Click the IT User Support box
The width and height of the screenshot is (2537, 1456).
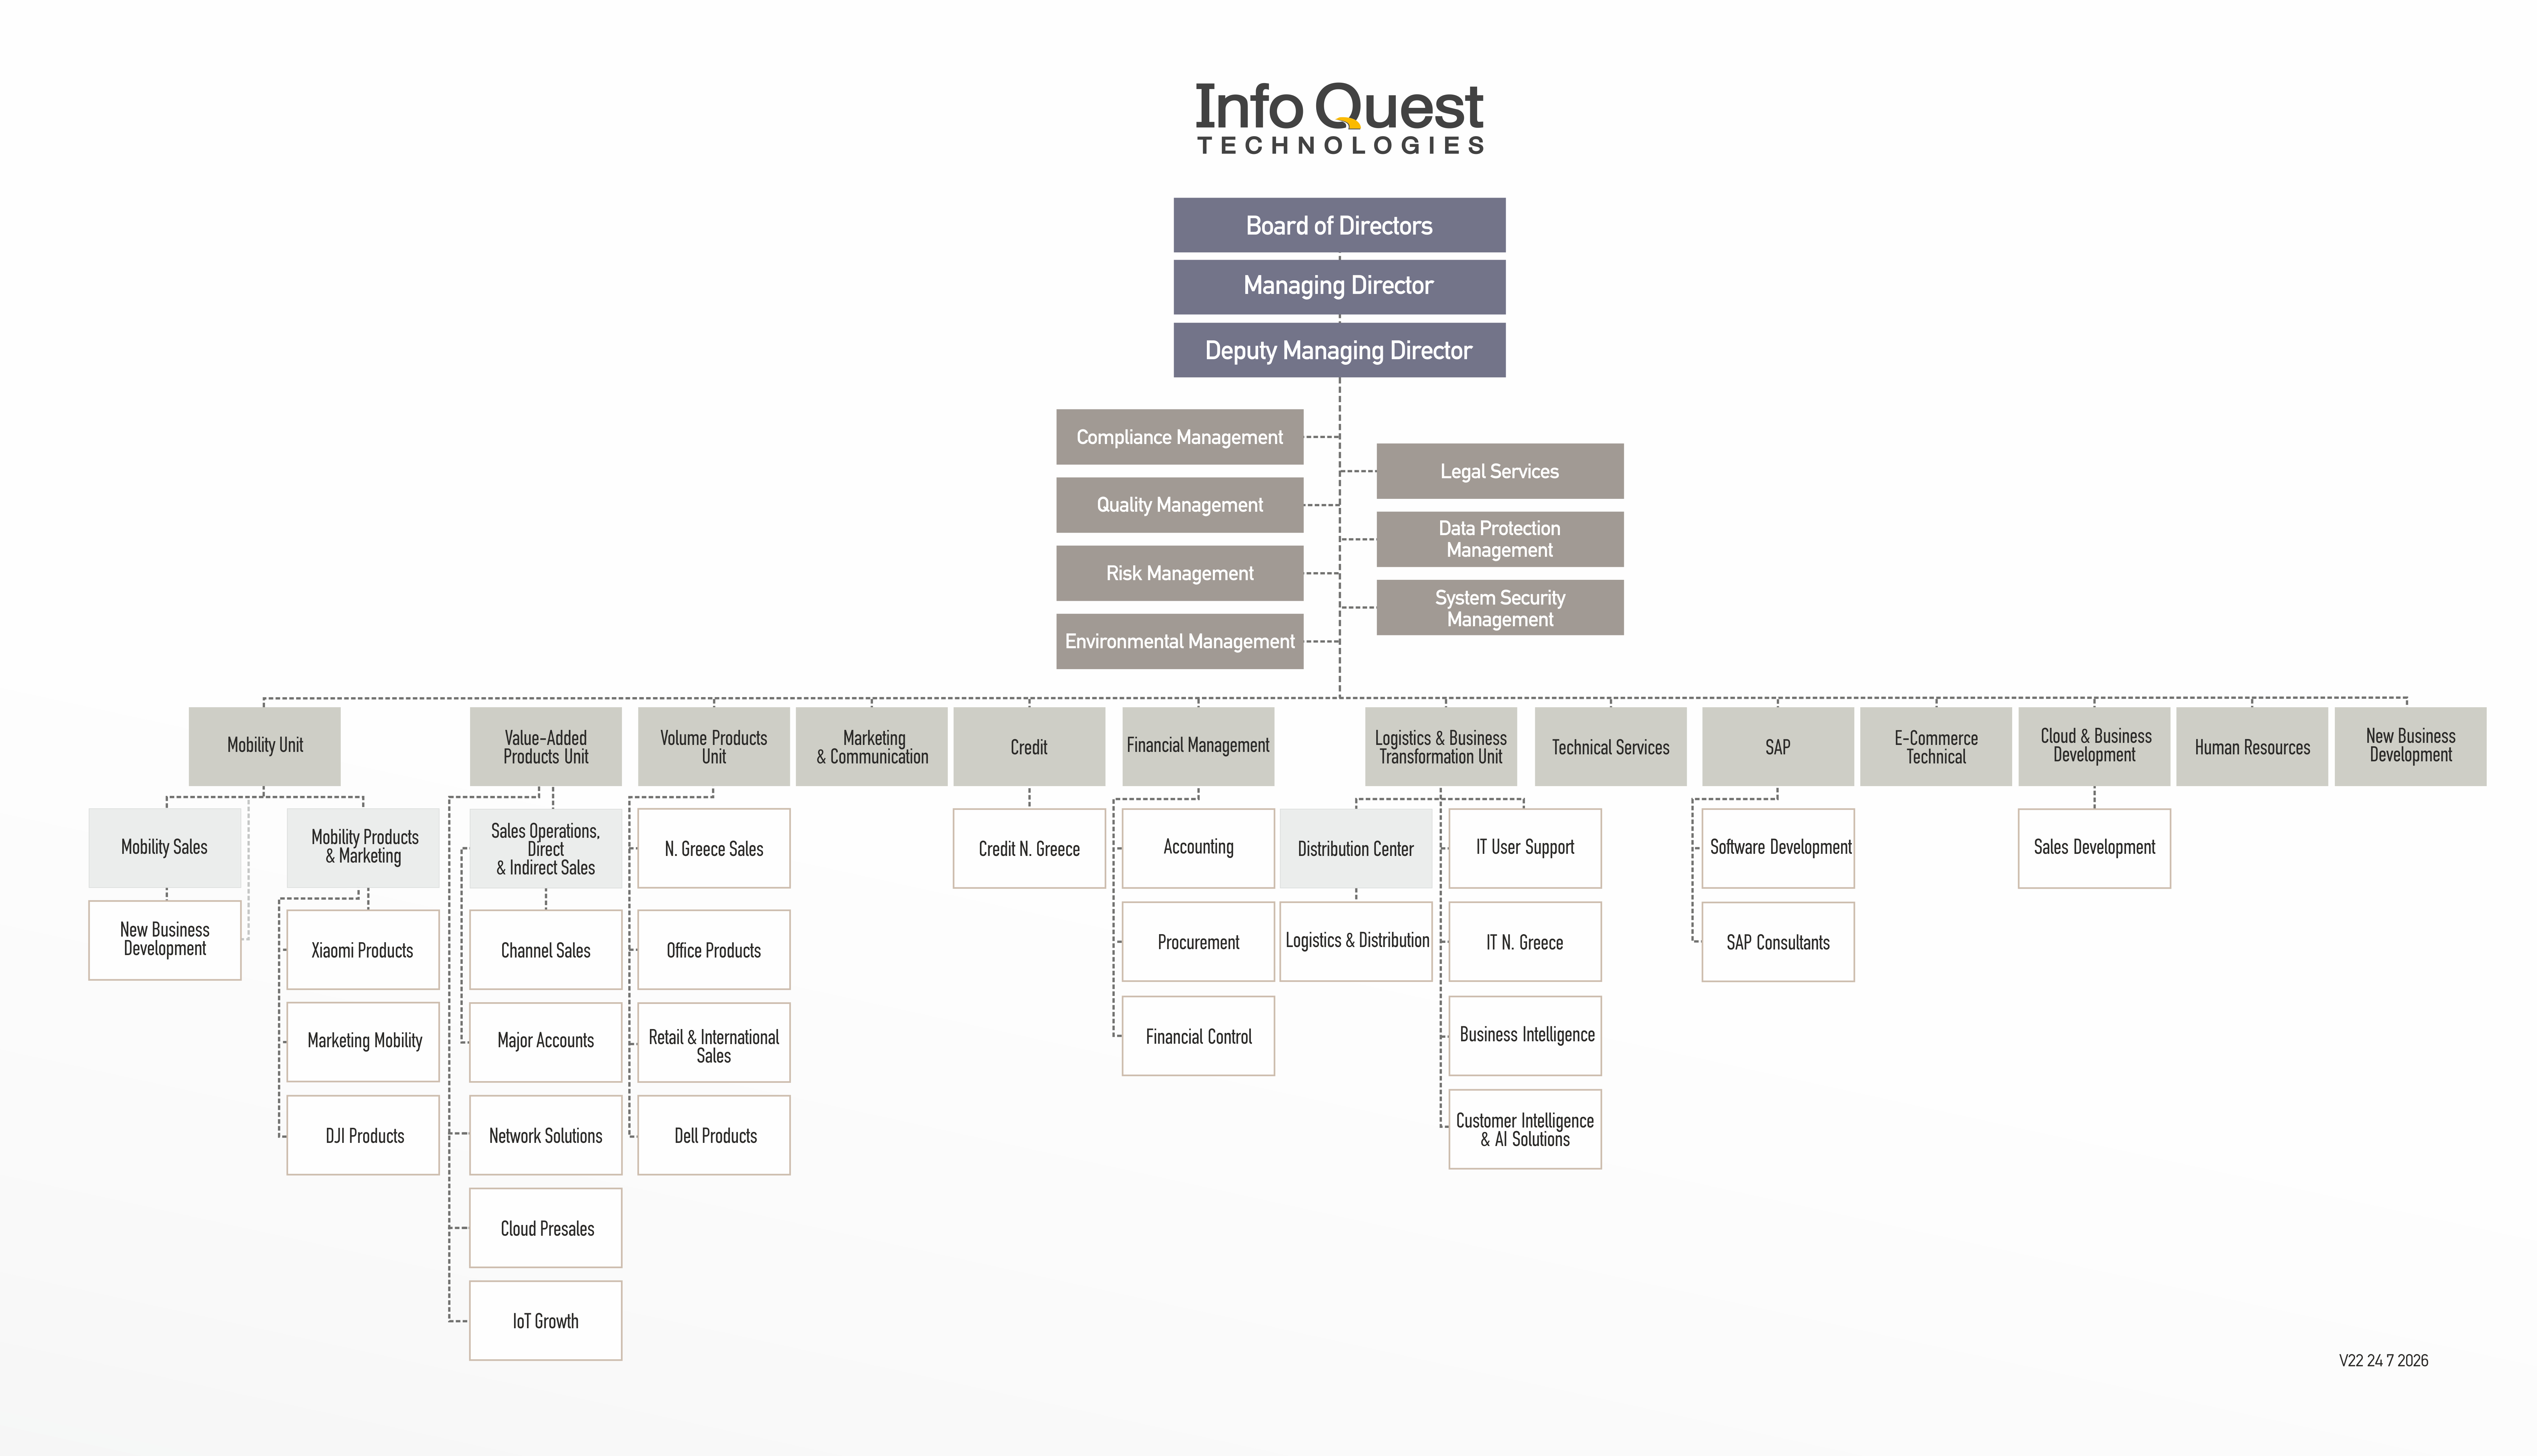click(1525, 848)
